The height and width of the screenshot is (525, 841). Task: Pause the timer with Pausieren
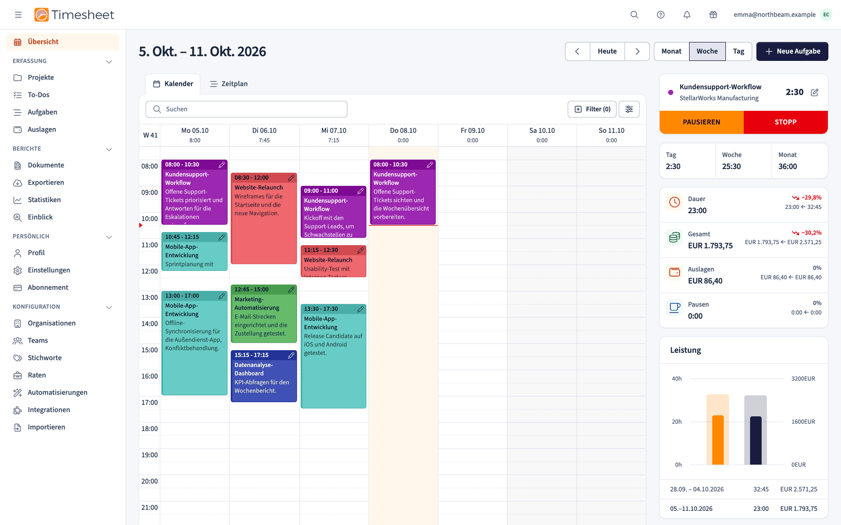click(702, 122)
